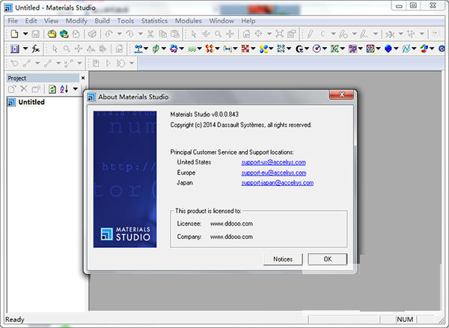Click the delete X icon in Project panel
Image resolution: width=449 pixels, height=328 pixels.
click(24, 89)
